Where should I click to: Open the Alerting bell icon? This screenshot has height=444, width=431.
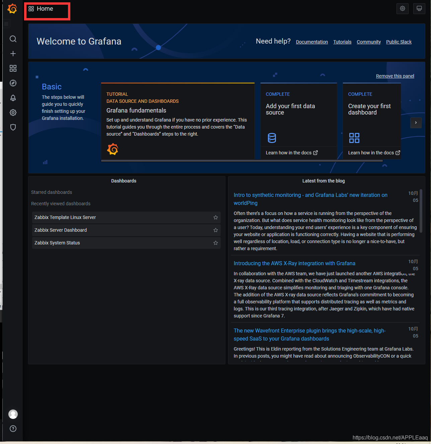(x=13, y=98)
